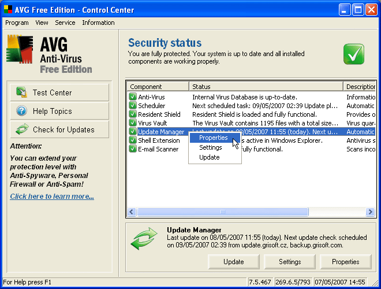Select the Resident Shield component row
The image size is (381, 289).
tap(252, 114)
